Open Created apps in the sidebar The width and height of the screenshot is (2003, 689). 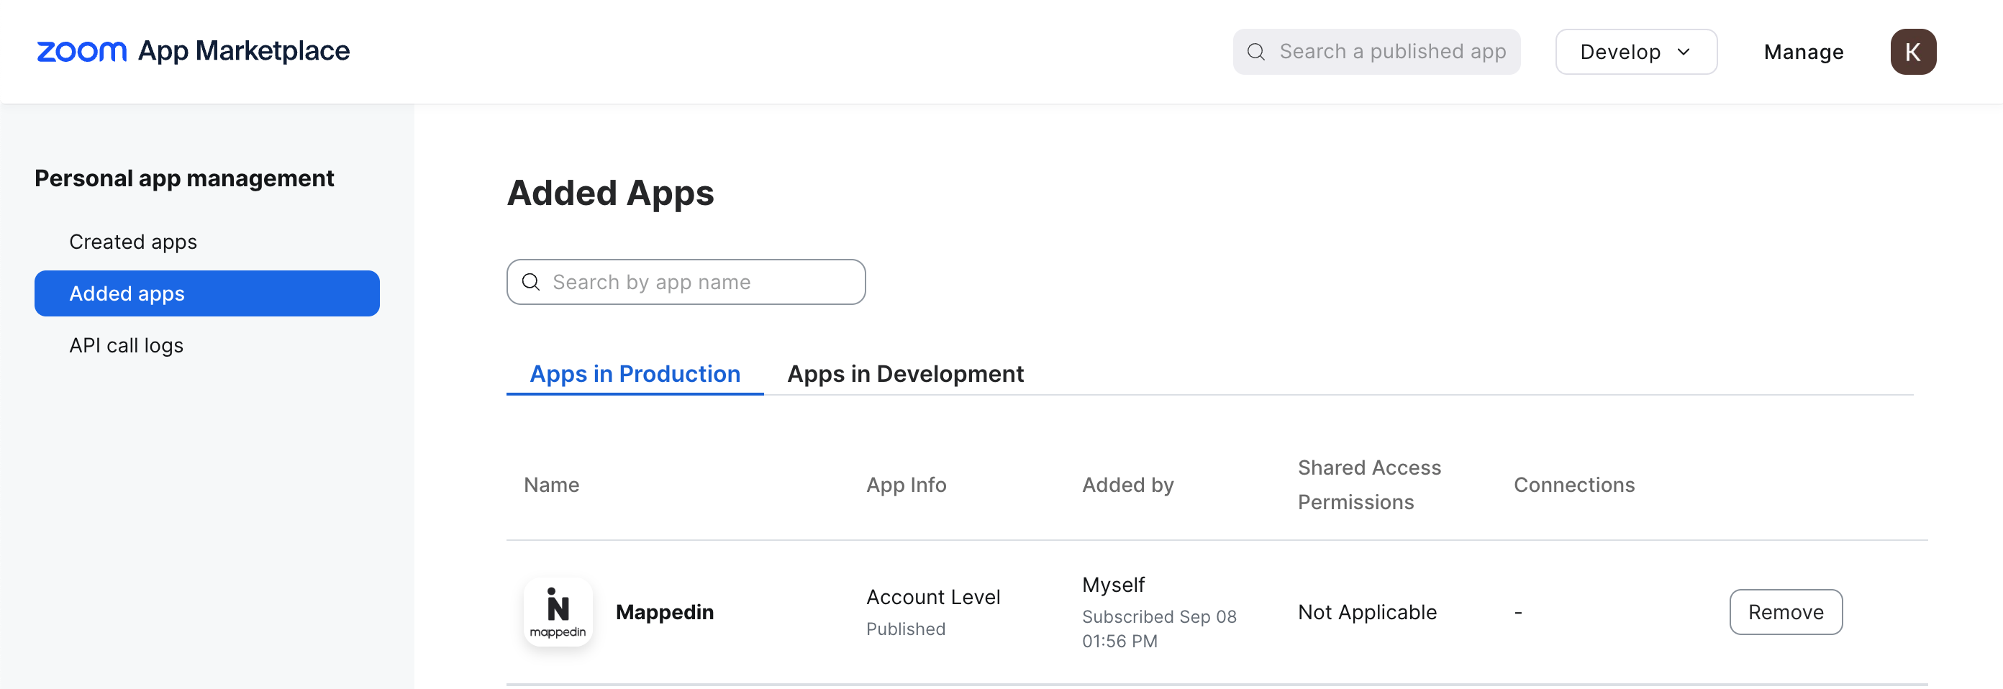pyautogui.click(x=133, y=241)
